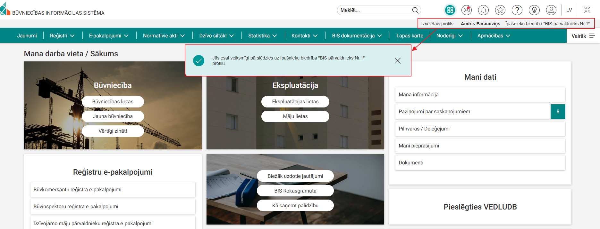The image size is (600, 229).
Task: Open Paziņojumi par saskaņojumiem list item
Action: [x=473, y=112]
